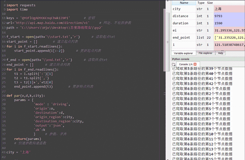Click the IPython console pane title
Image resolution: width=245 pixels, height=160 pixels.
pyautogui.click(x=181, y=59)
